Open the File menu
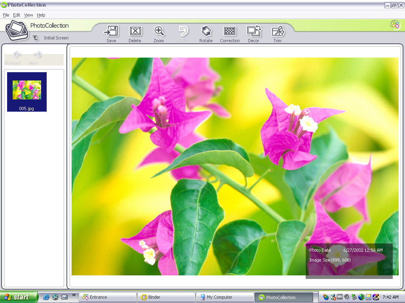This screenshot has height=303, width=405. coord(6,15)
